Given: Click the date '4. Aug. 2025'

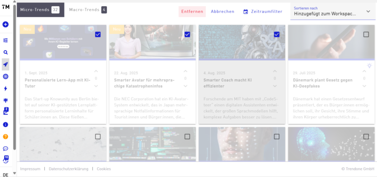Looking at the screenshot, I should (214, 73).
